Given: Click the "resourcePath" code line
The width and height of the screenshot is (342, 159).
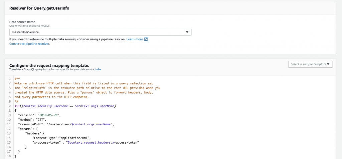Looking at the screenshot, I should coord(66,124).
